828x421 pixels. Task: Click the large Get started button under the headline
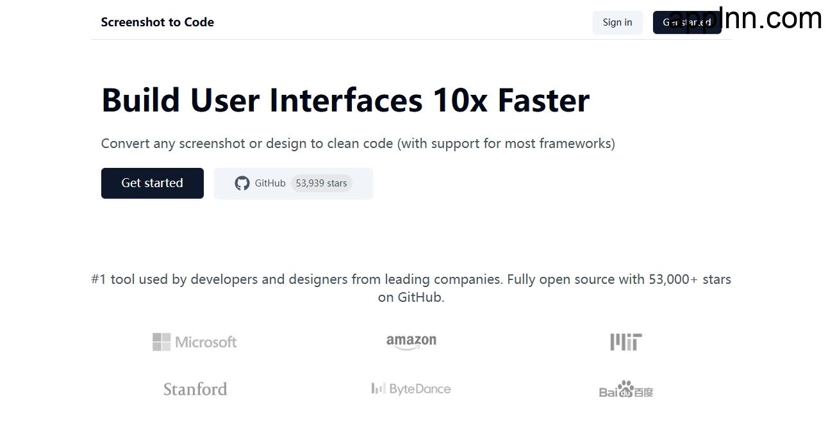[x=153, y=183]
